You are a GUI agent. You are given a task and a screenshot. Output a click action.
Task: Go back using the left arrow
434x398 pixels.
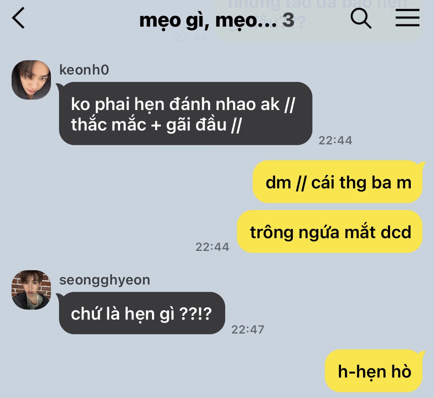pyautogui.click(x=18, y=18)
